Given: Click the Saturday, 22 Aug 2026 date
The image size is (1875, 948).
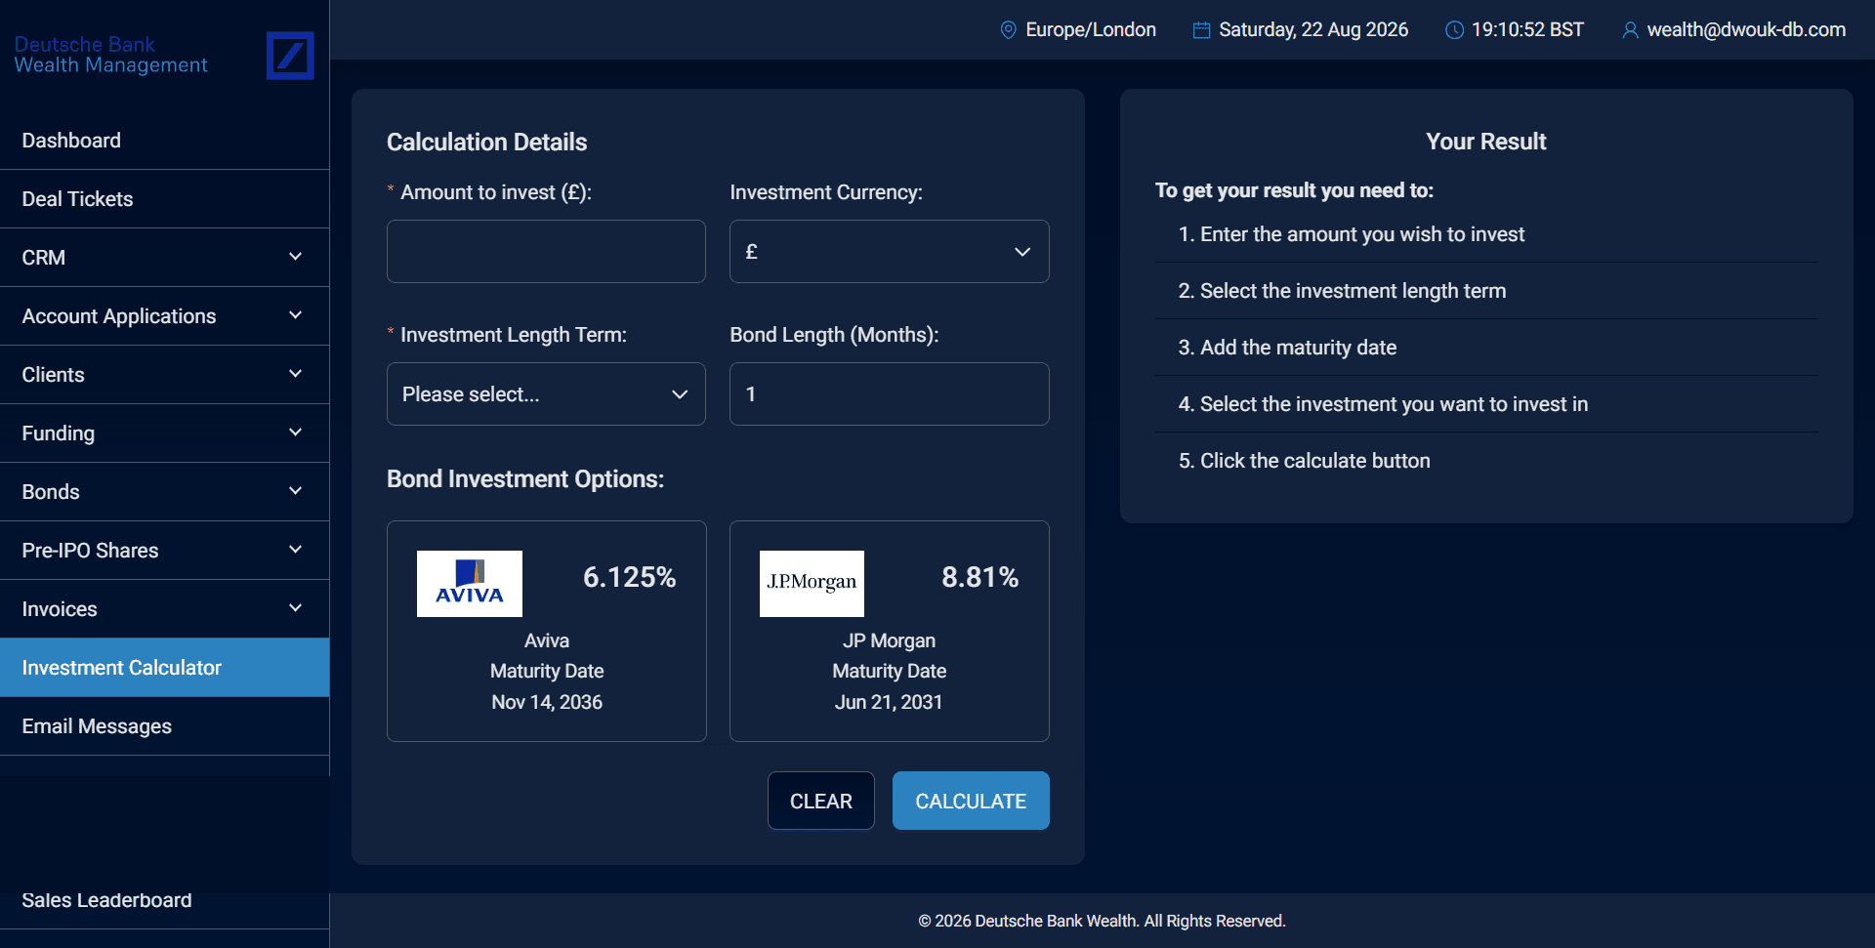Looking at the screenshot, I should [1313, 30].
